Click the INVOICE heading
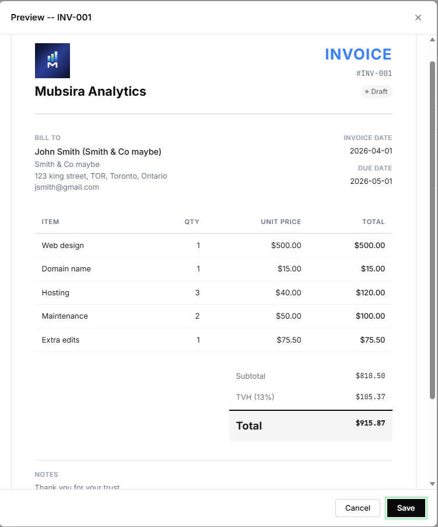The width and height of the screenshot is (438, 527). coord(358,54)
